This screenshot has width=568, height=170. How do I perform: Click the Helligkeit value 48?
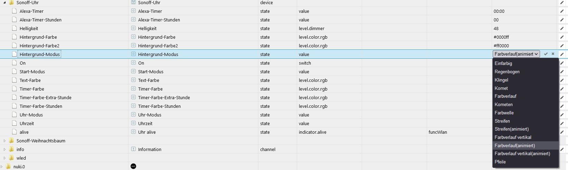tap(496, 28)
